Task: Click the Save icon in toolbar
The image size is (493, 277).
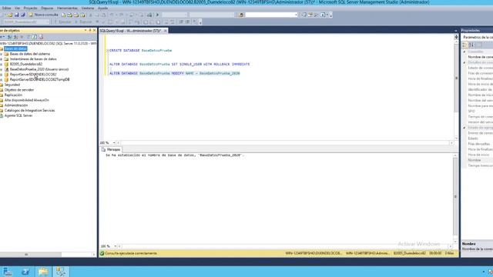Action: [17, 15]
